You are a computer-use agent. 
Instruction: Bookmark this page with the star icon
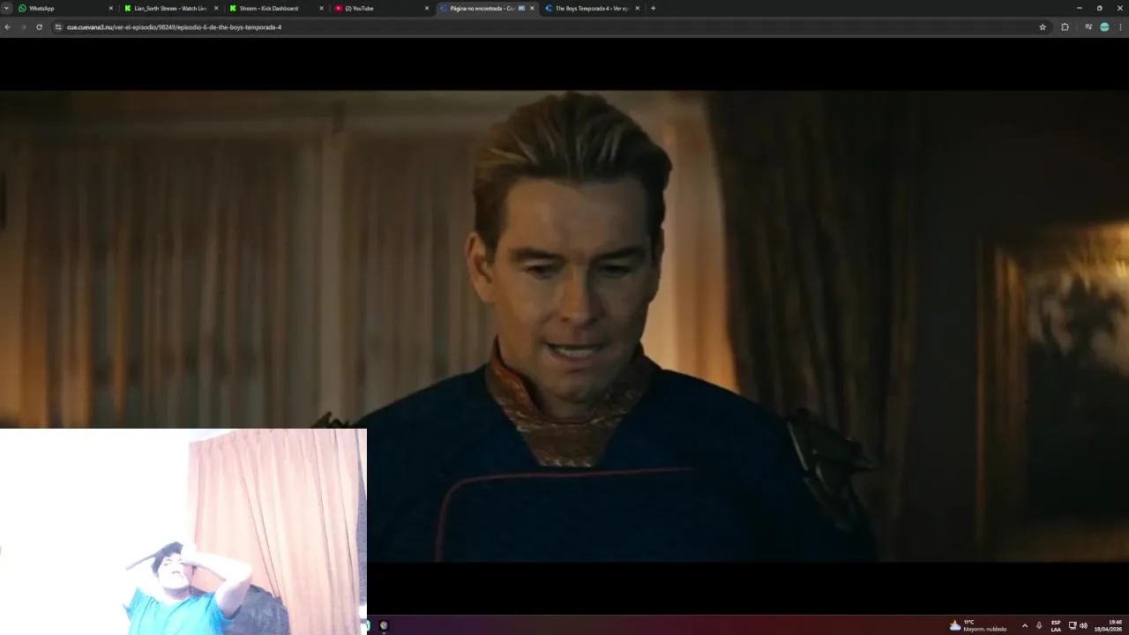click(1043, 27)
